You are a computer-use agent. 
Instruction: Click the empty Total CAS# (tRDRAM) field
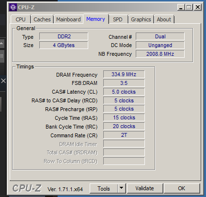point(124,152)
